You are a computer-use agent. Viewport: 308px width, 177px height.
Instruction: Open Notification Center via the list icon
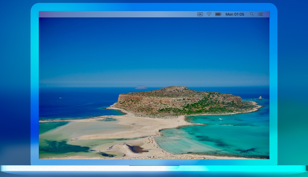[x=260, y=14]
